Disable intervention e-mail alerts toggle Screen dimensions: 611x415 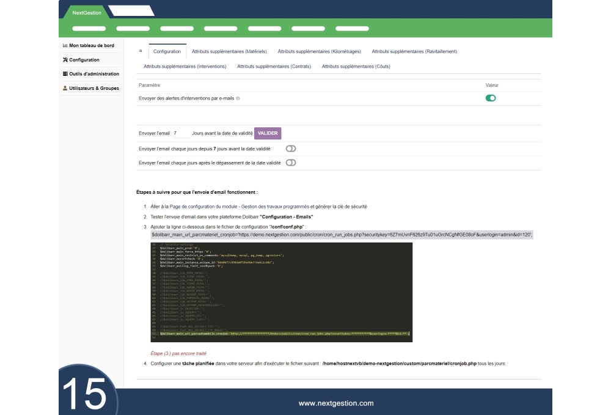click(x=491, y=98)
